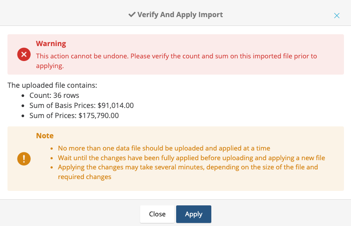Click the 'Sum of Prices' label
Screen dimensions: 351x226
point(52,116)
